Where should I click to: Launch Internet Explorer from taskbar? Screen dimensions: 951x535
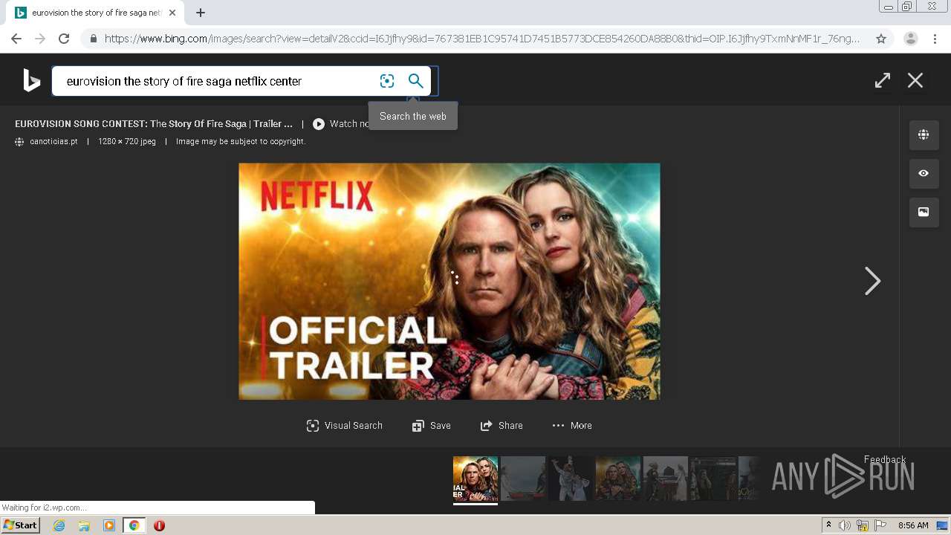click(x=59, y=525)
